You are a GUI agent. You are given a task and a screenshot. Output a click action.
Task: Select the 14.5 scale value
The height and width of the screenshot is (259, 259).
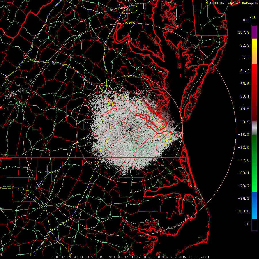click(245, 109)
